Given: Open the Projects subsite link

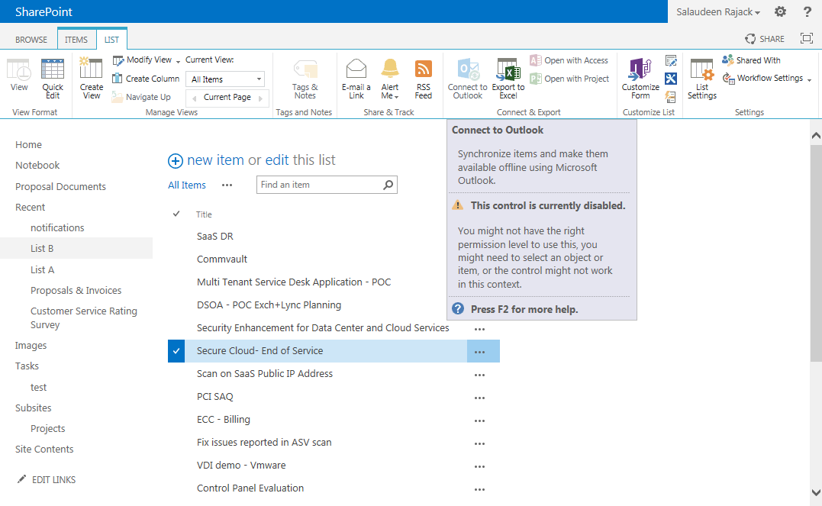Looking at the screenshot, I should 48,428.
